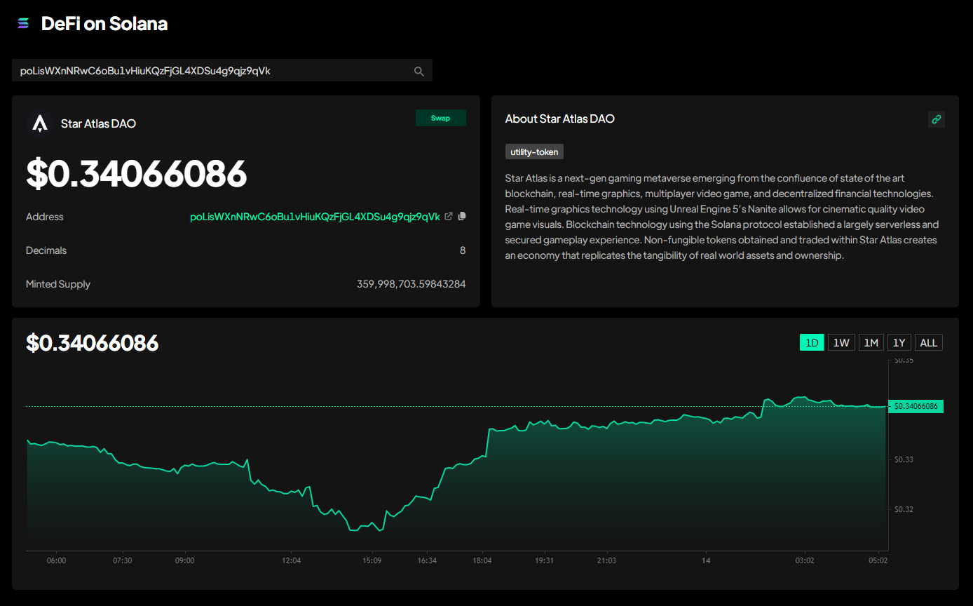Click the Minted Supply value 359,998,703.59843284
The image size is (973, 606).
[411, 284]
